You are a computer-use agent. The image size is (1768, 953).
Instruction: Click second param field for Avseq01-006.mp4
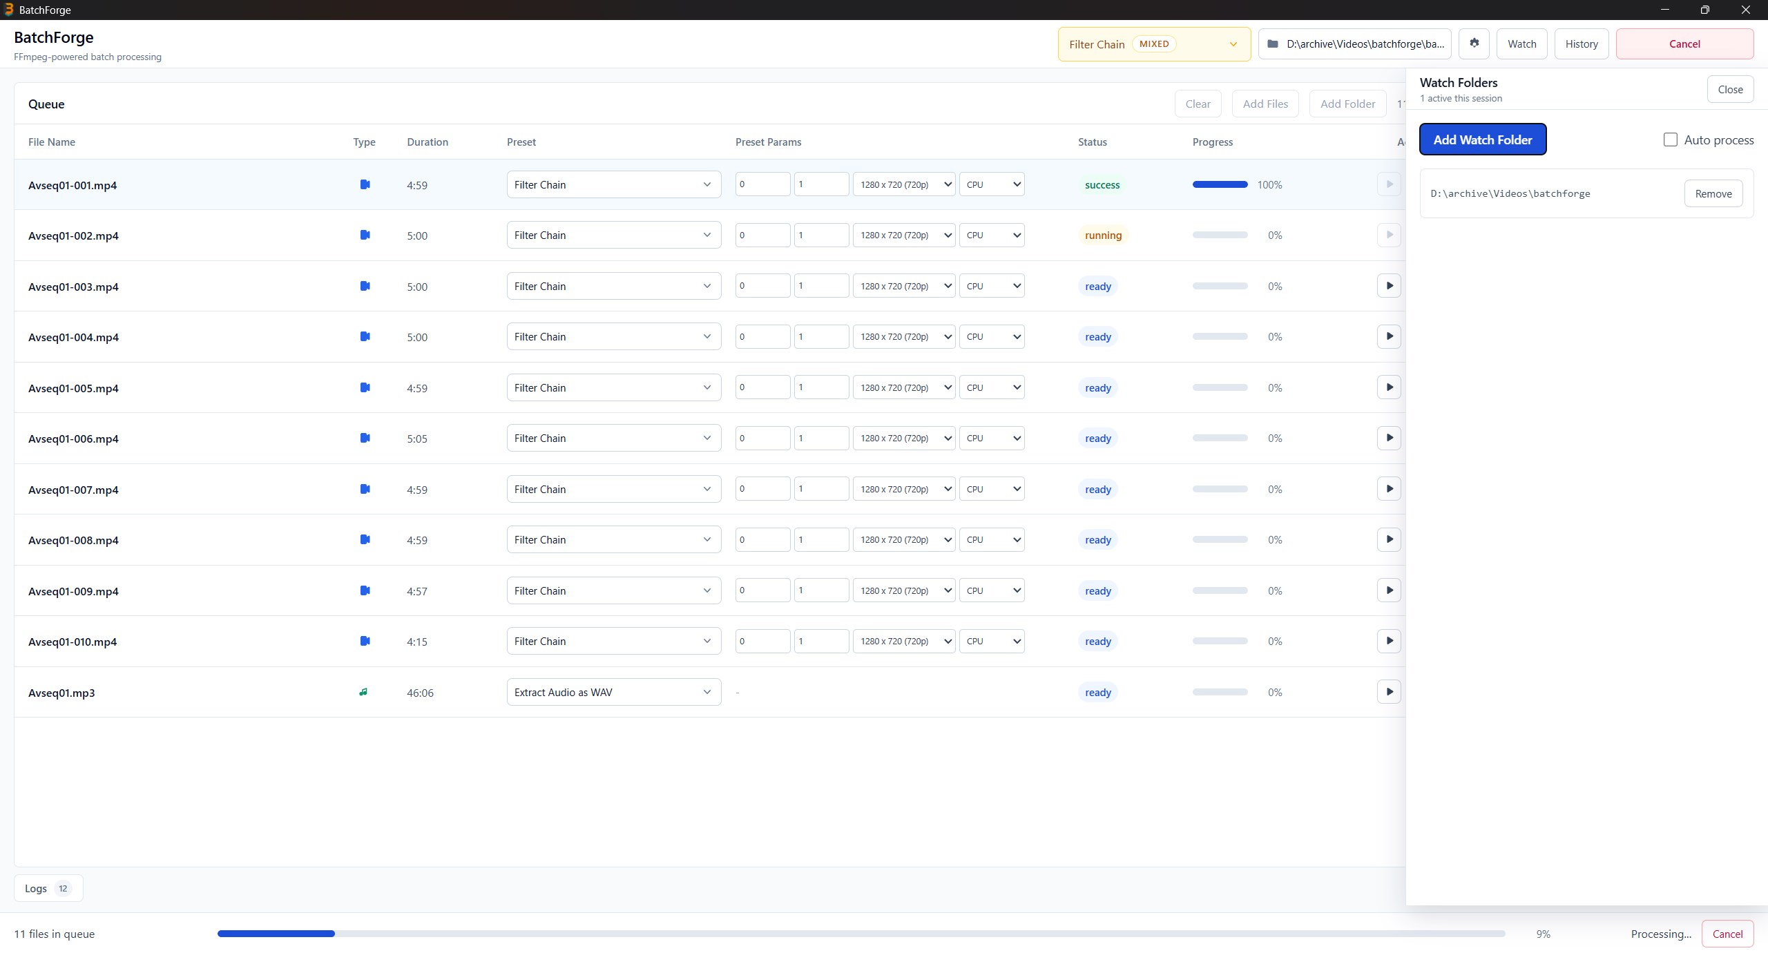821,438
